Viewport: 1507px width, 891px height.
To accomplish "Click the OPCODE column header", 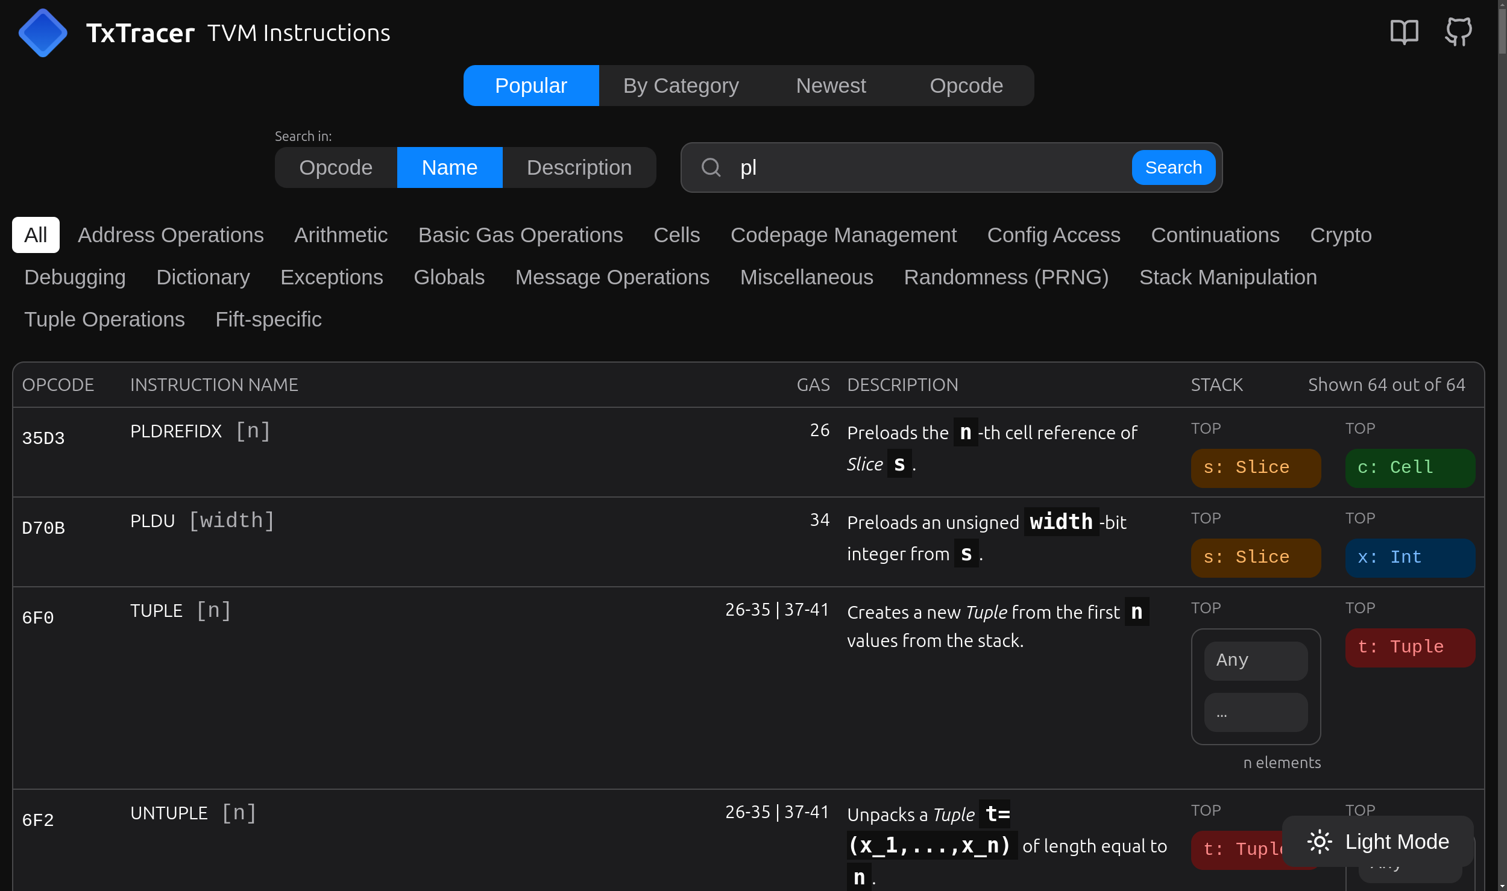I will 58,384.
